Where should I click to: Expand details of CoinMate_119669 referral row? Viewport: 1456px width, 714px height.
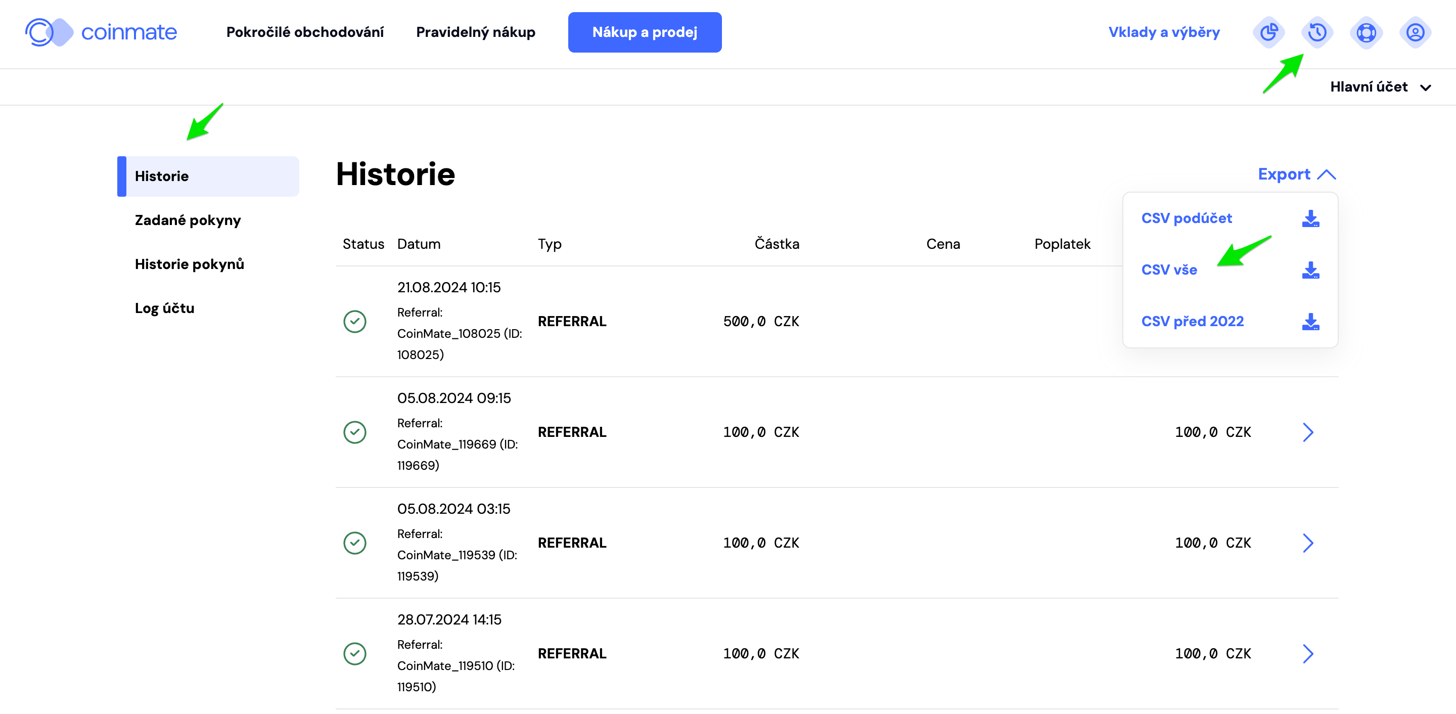click(1308, 432)
